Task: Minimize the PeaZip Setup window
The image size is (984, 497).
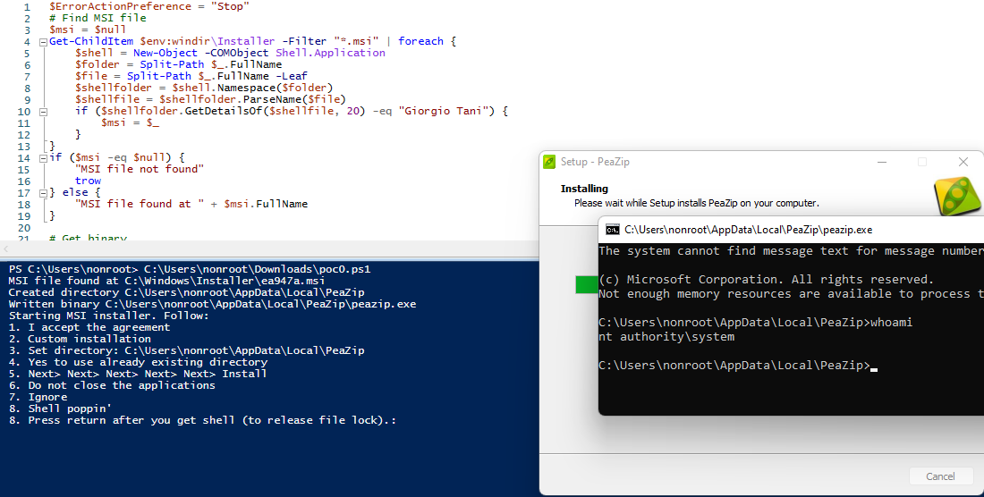Action: pos(882,162)
